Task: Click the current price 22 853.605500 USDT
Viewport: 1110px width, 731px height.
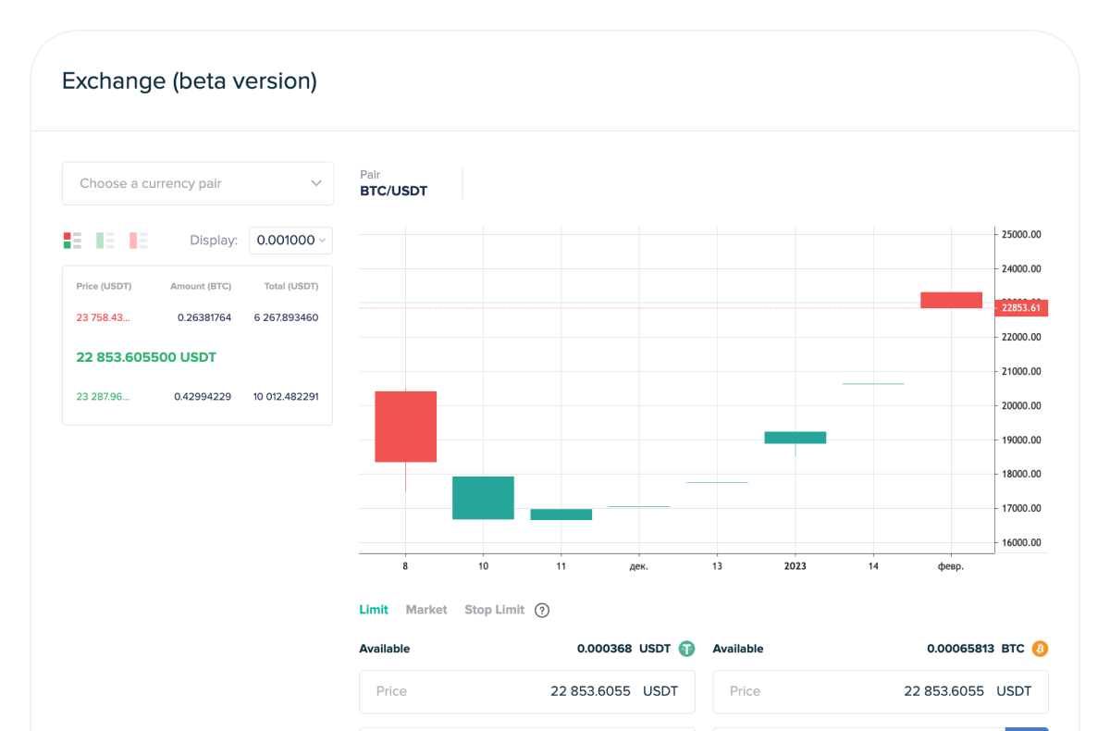Action: [x=146, y=357]
